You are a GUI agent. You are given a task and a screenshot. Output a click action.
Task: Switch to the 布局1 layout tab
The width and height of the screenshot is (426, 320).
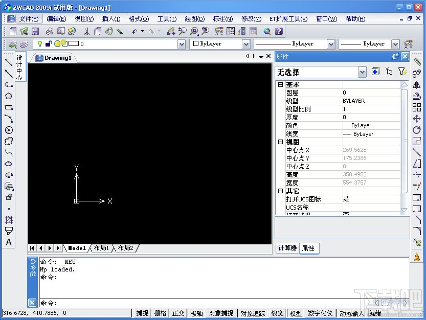pyautogui.click(x=101, y=248)
